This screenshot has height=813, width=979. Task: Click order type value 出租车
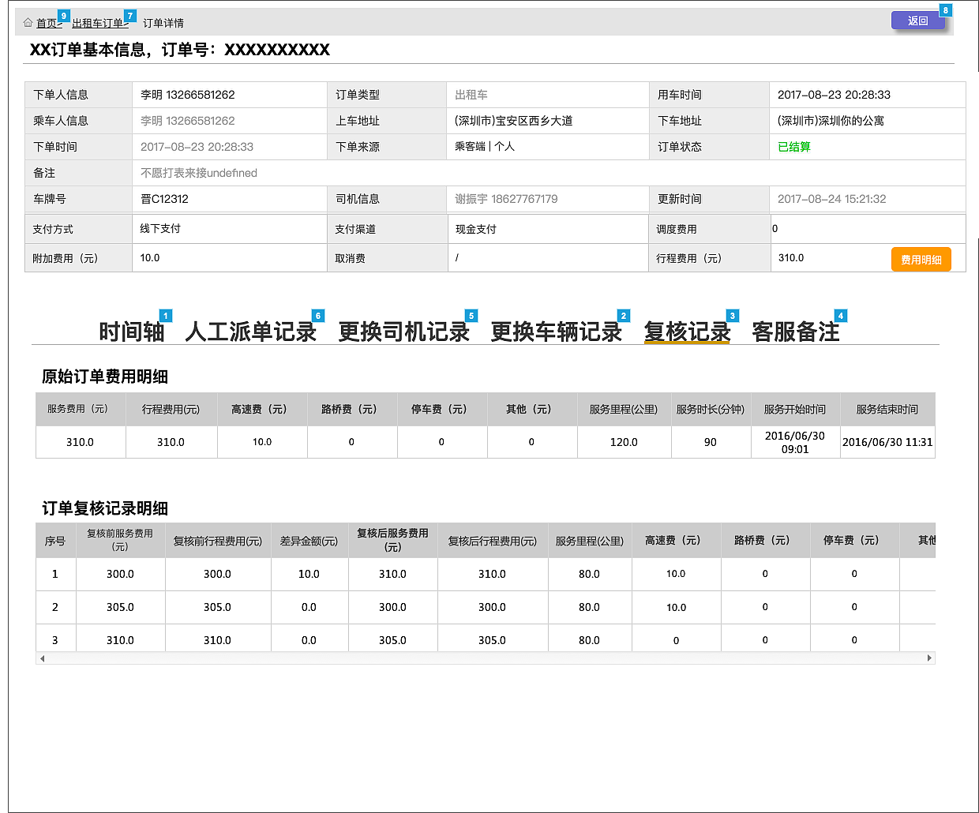[471, 95]
